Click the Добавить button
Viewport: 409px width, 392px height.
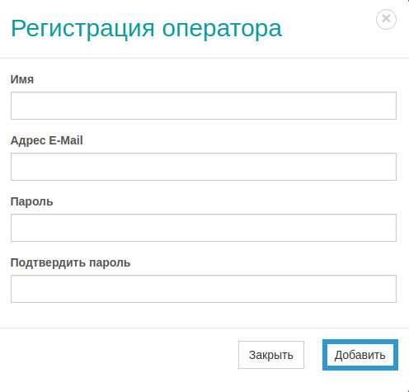tap(360, 355)
